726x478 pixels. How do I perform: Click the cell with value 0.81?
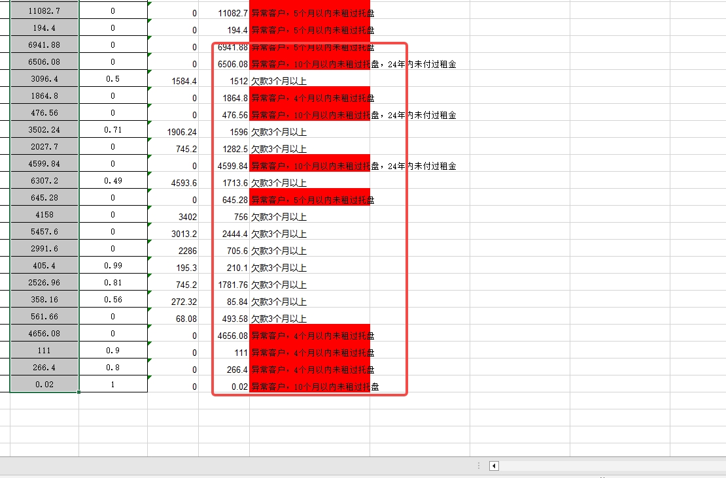(x=113, y=283)
